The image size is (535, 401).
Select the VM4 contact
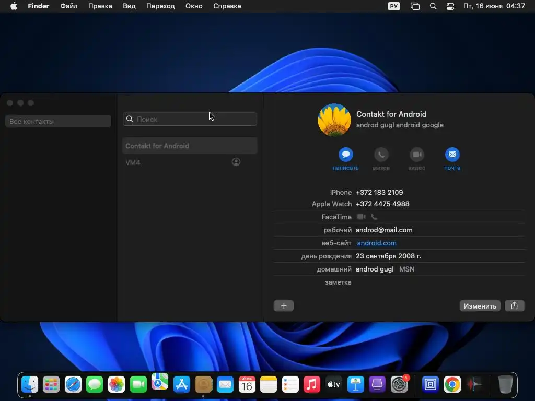point(190,162)
